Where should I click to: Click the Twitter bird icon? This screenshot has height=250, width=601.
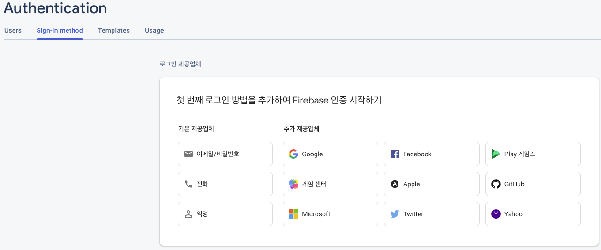coord(395,214)
